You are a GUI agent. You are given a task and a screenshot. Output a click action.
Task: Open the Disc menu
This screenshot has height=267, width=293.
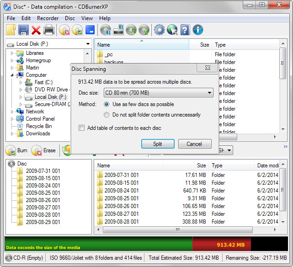[70, 18]
